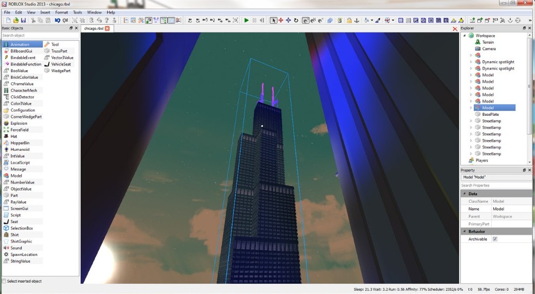Select the Move tool in toolbar

click(281, 21)
